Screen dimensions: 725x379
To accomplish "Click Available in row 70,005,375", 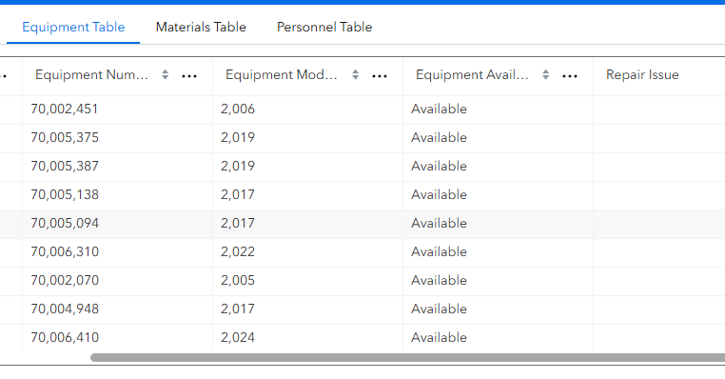I will click(x=498, y=138).
